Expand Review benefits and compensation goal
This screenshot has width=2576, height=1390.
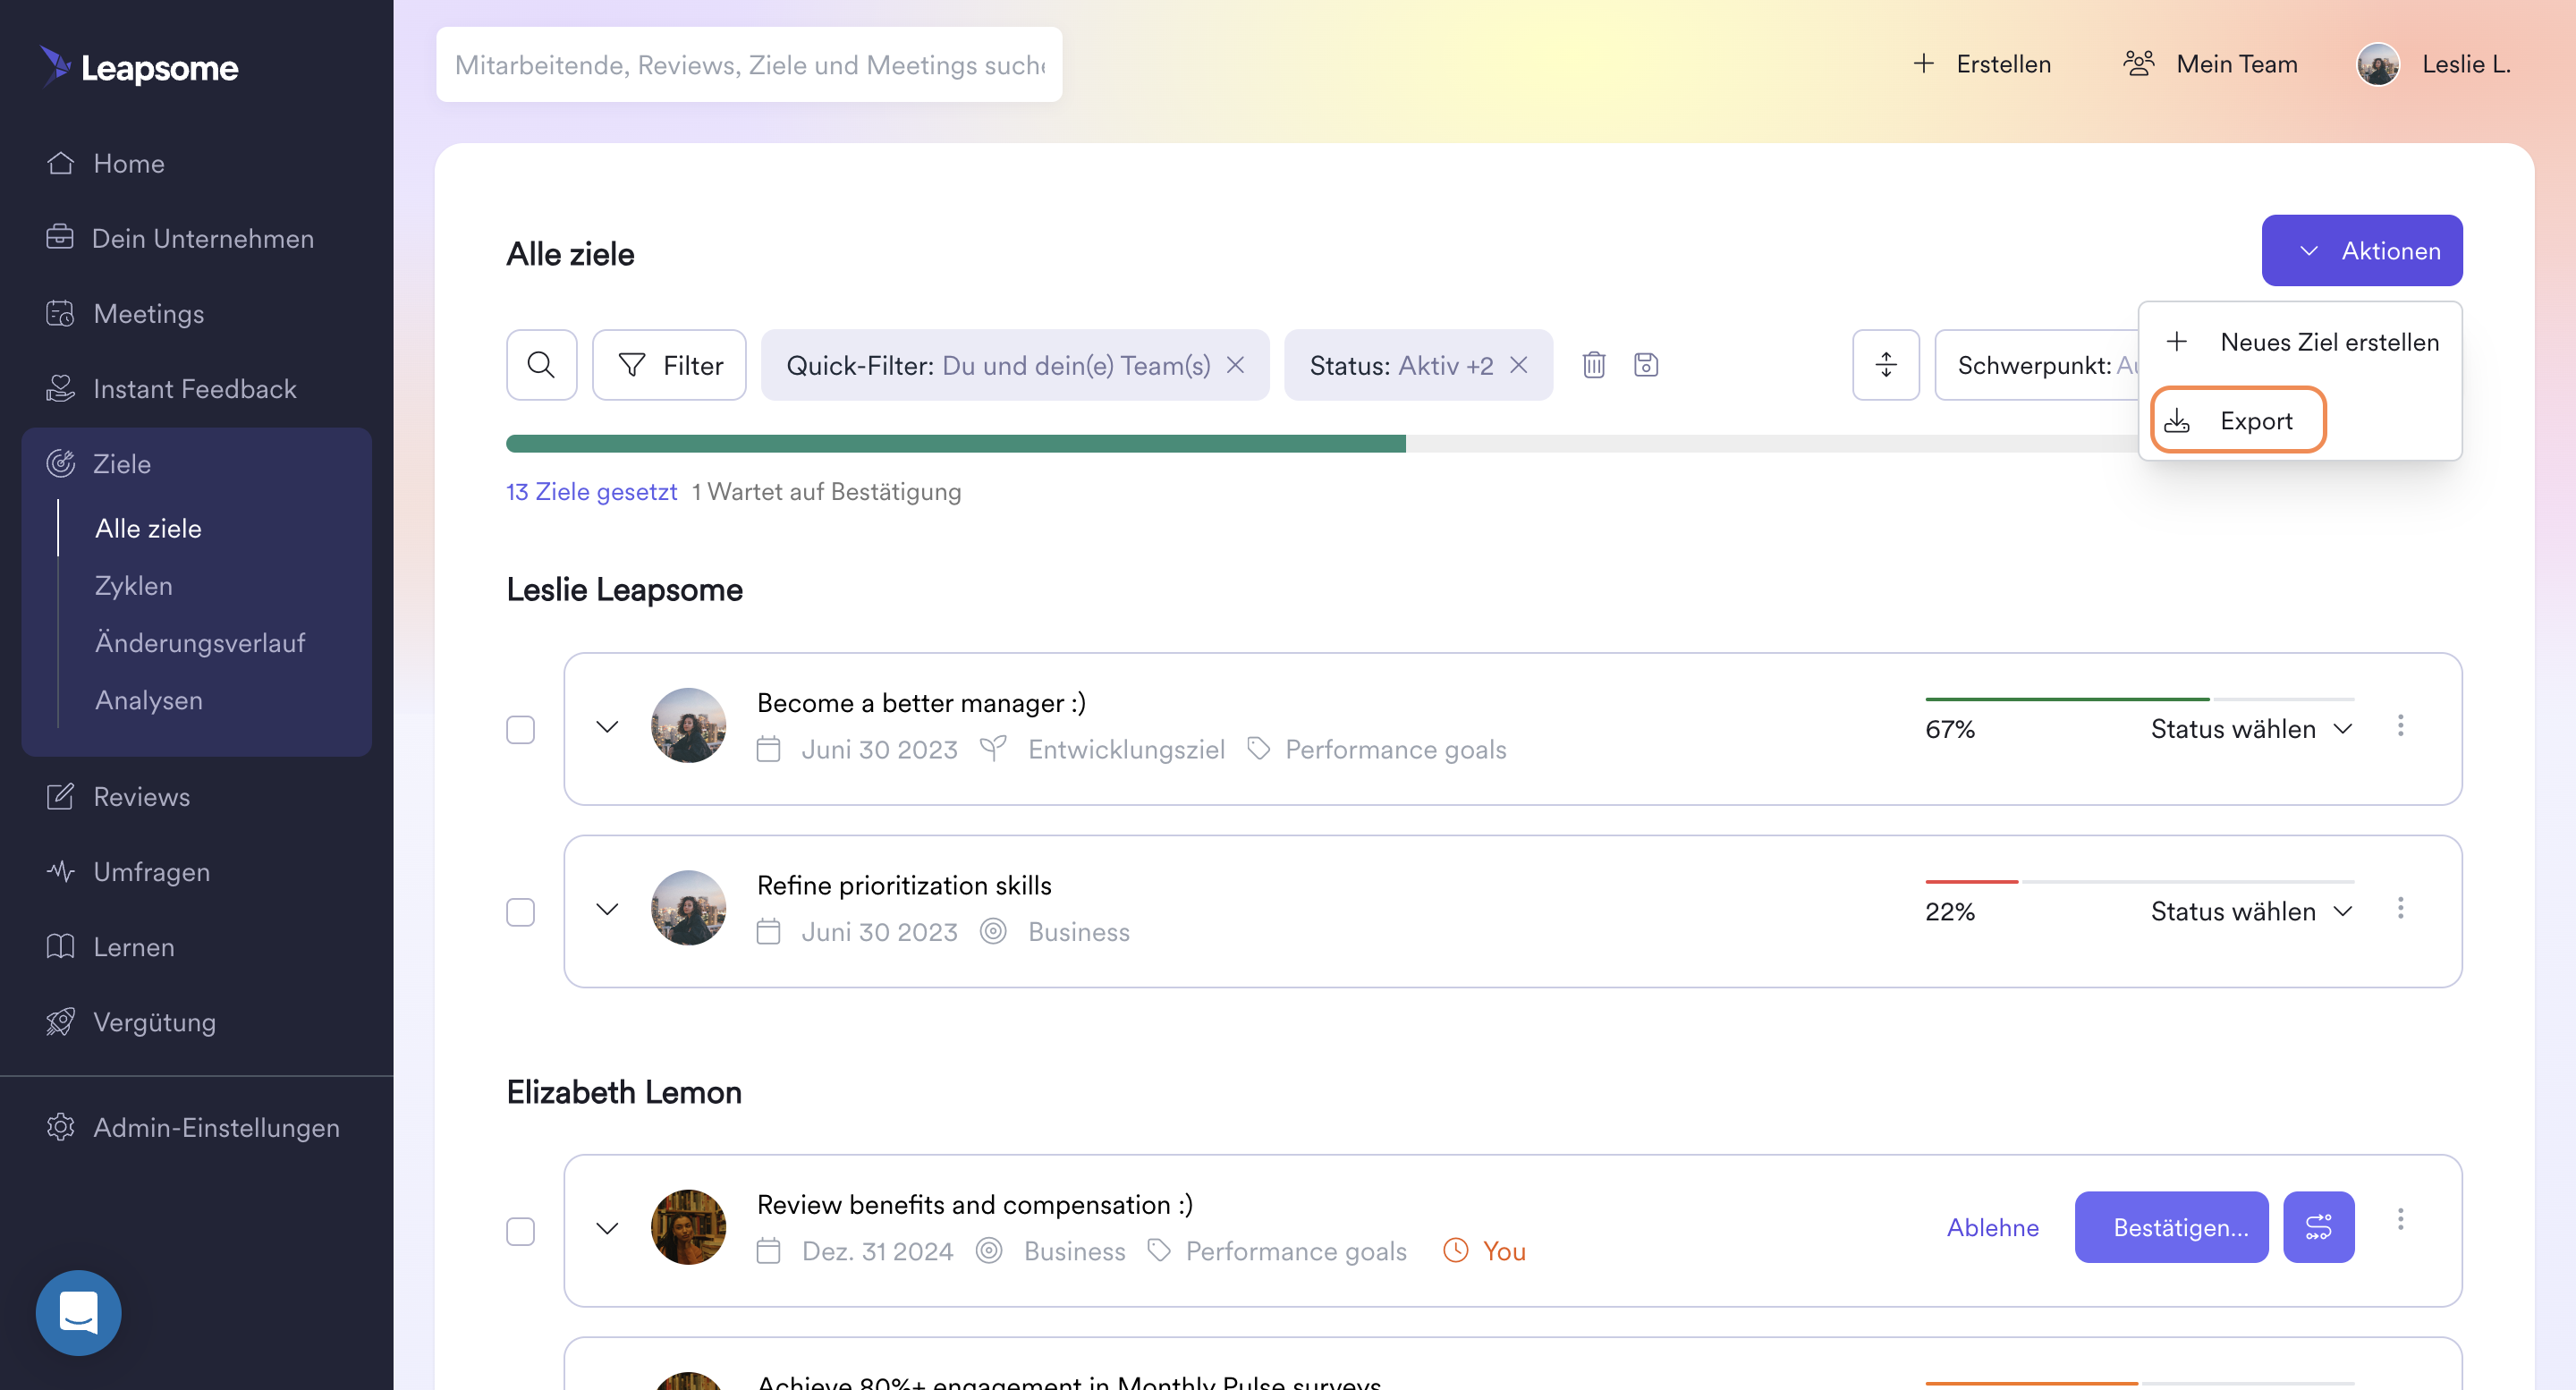[x=607, y=1227]
